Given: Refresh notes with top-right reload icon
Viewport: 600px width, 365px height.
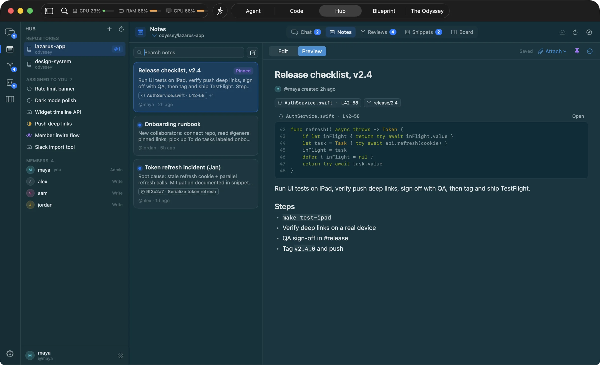Looking at the screenshot, I should pyautogui.click(x=575, y=32).
